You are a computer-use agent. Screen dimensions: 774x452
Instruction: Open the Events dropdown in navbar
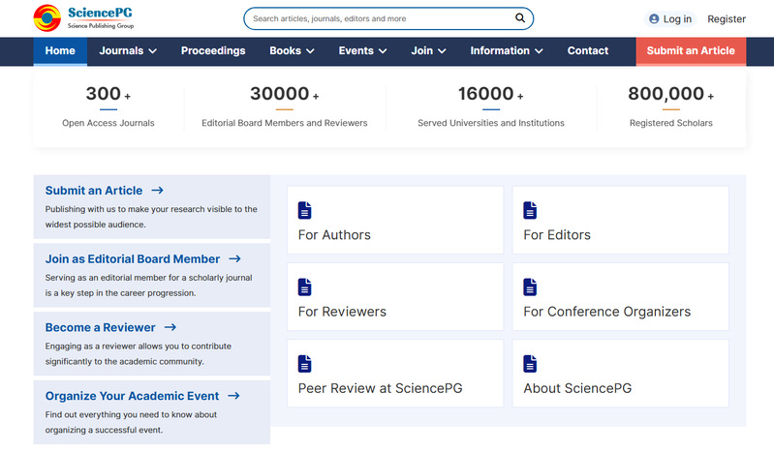point(362,51)
